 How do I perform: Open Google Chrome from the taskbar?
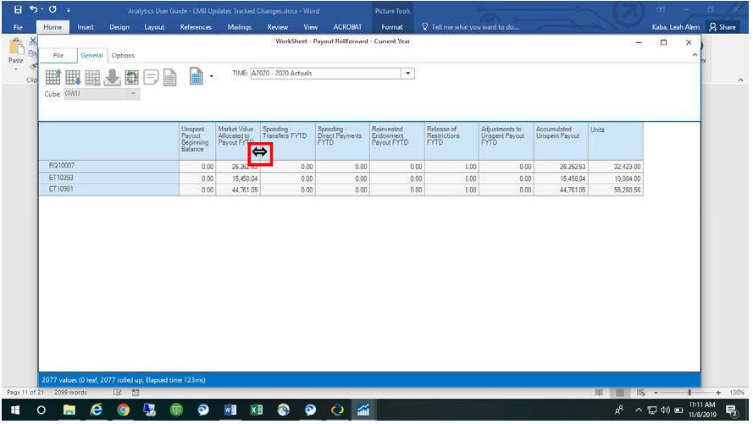(x=123, y=410)
